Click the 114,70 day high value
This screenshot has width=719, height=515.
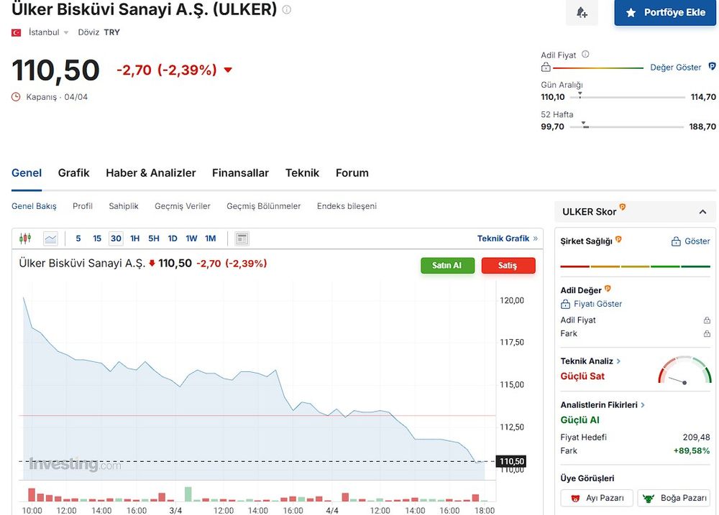click(703, 97)
